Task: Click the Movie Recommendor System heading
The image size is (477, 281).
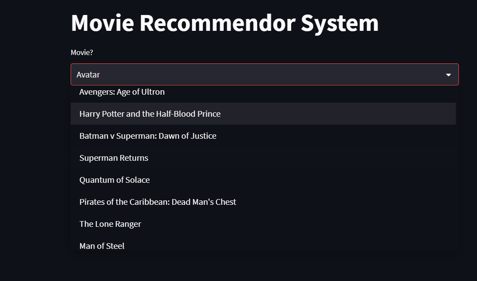Action: click(x=224, y=22)
